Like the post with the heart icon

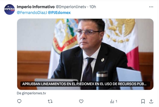pyautogui.click(x=81, y=101)
